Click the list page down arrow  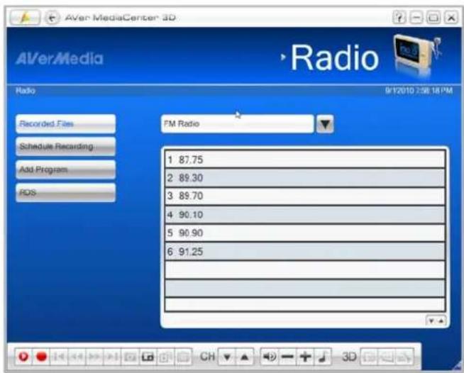click(431, 321)
